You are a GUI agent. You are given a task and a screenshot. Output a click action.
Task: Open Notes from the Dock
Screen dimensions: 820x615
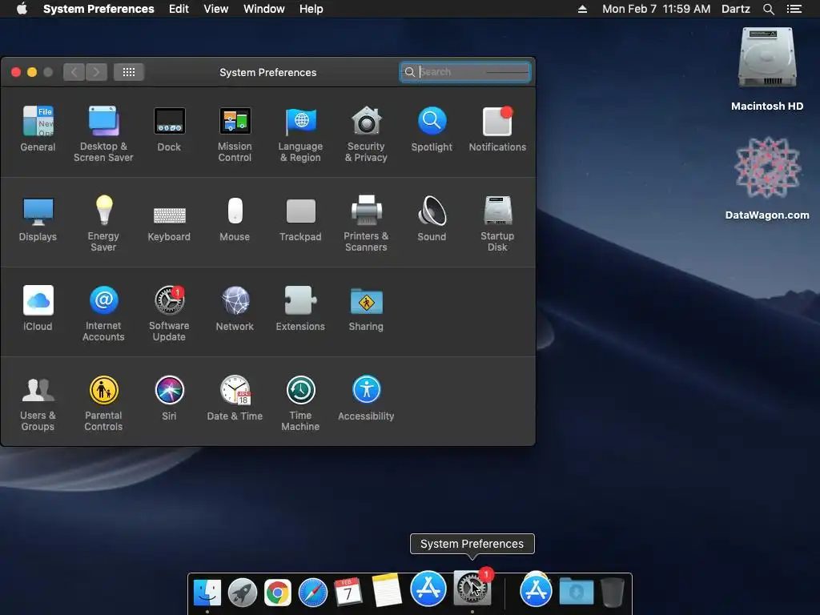coord(387,591)
